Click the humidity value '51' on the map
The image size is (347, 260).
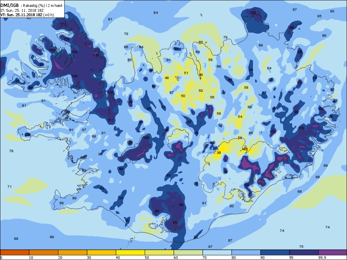186,73
